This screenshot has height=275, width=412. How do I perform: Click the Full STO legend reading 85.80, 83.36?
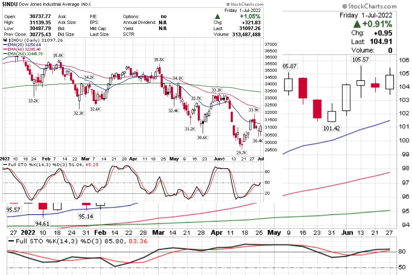click(78, 241)
